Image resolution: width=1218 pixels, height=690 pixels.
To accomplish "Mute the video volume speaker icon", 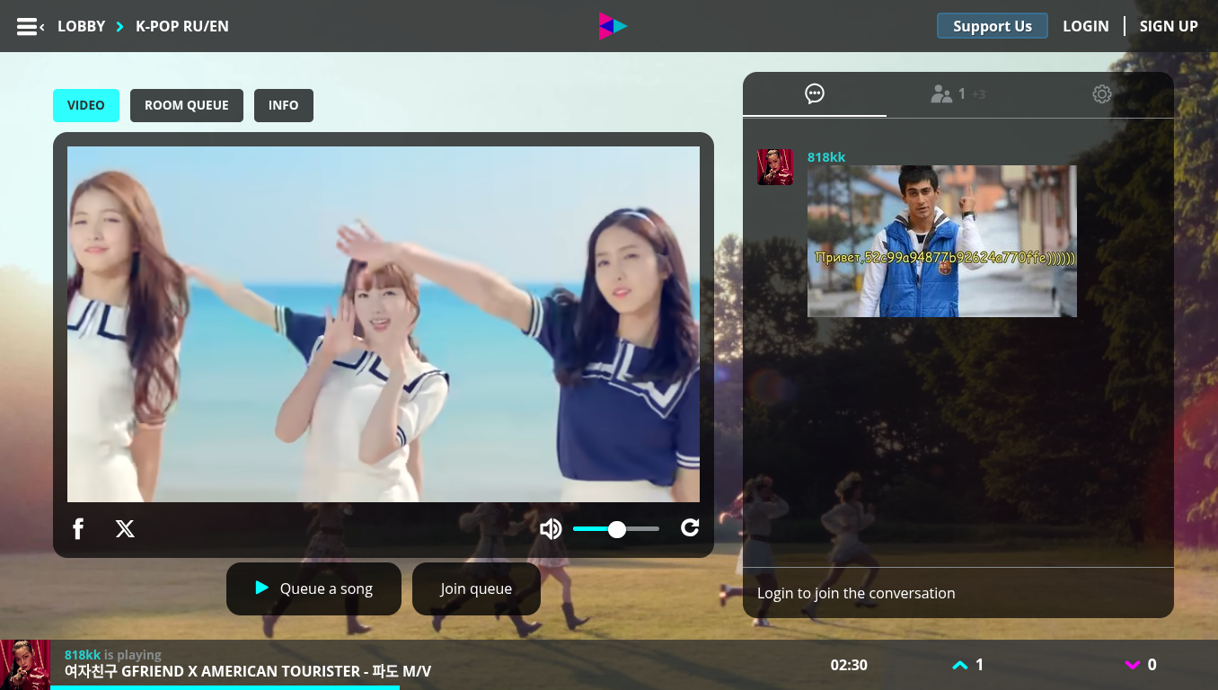I will point(551,529).
